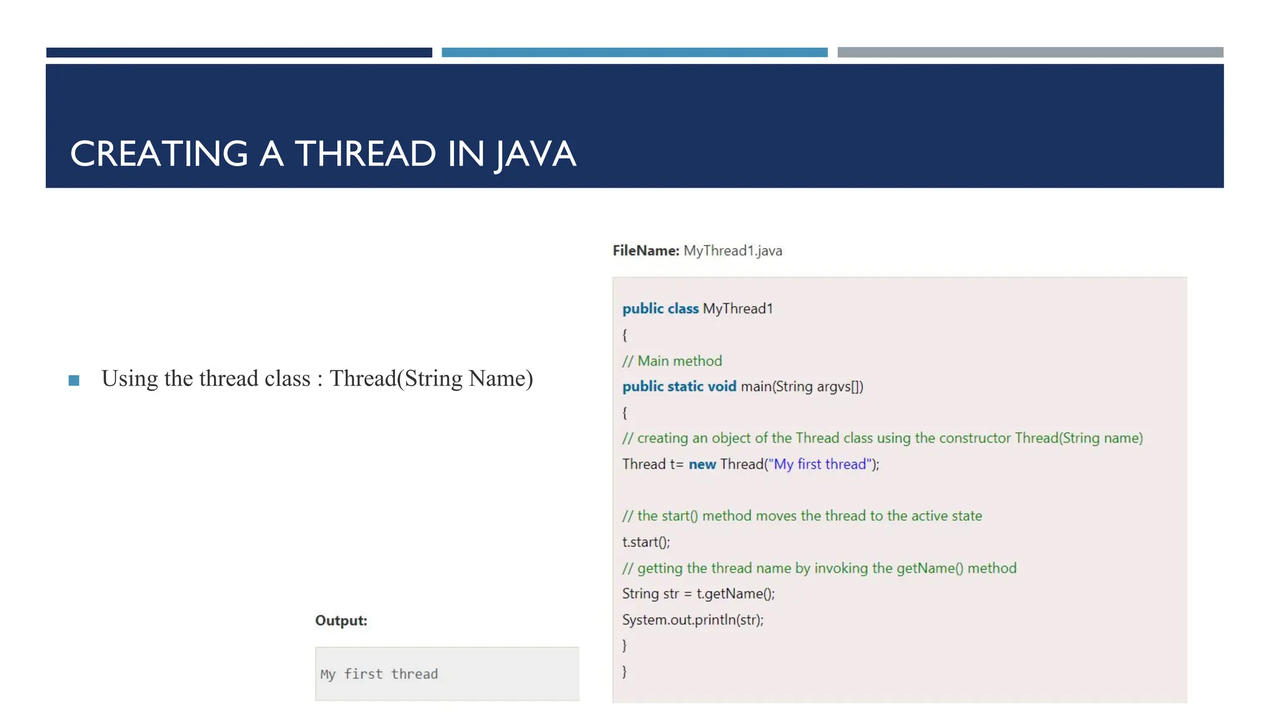Click the 'System.out.println(str);' line
This screenshot has height=714, width=1270.
[693, 620]
